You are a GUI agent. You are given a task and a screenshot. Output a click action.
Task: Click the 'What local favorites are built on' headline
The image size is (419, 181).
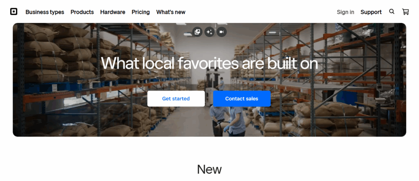pos(209,64)
